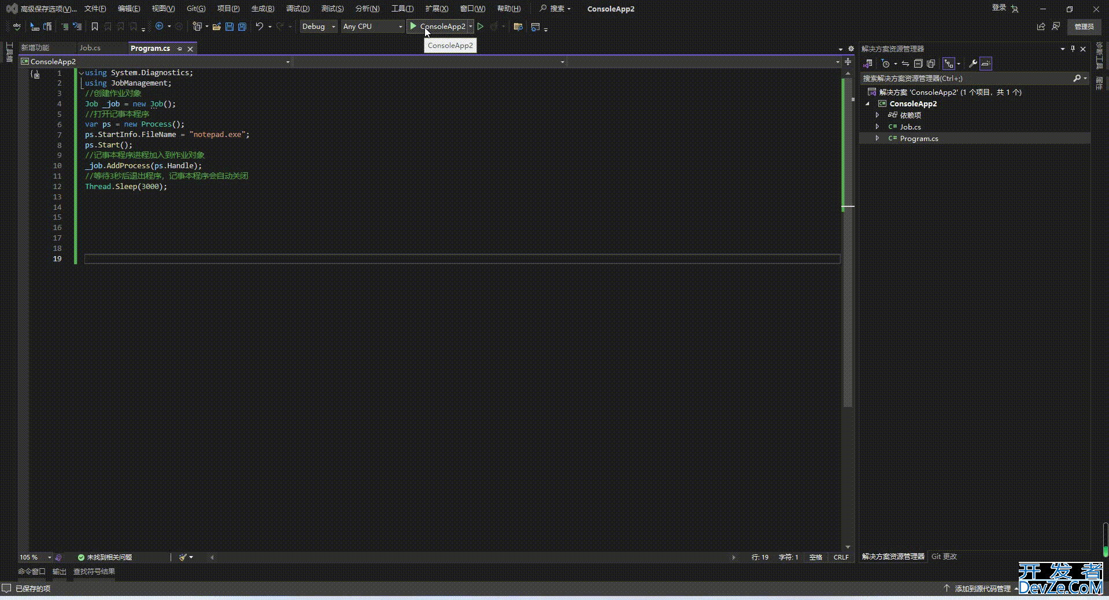The image size is (1109, 600).
Task: Open the editor settings gear above the scrollbar
Action: coord(851,49)
